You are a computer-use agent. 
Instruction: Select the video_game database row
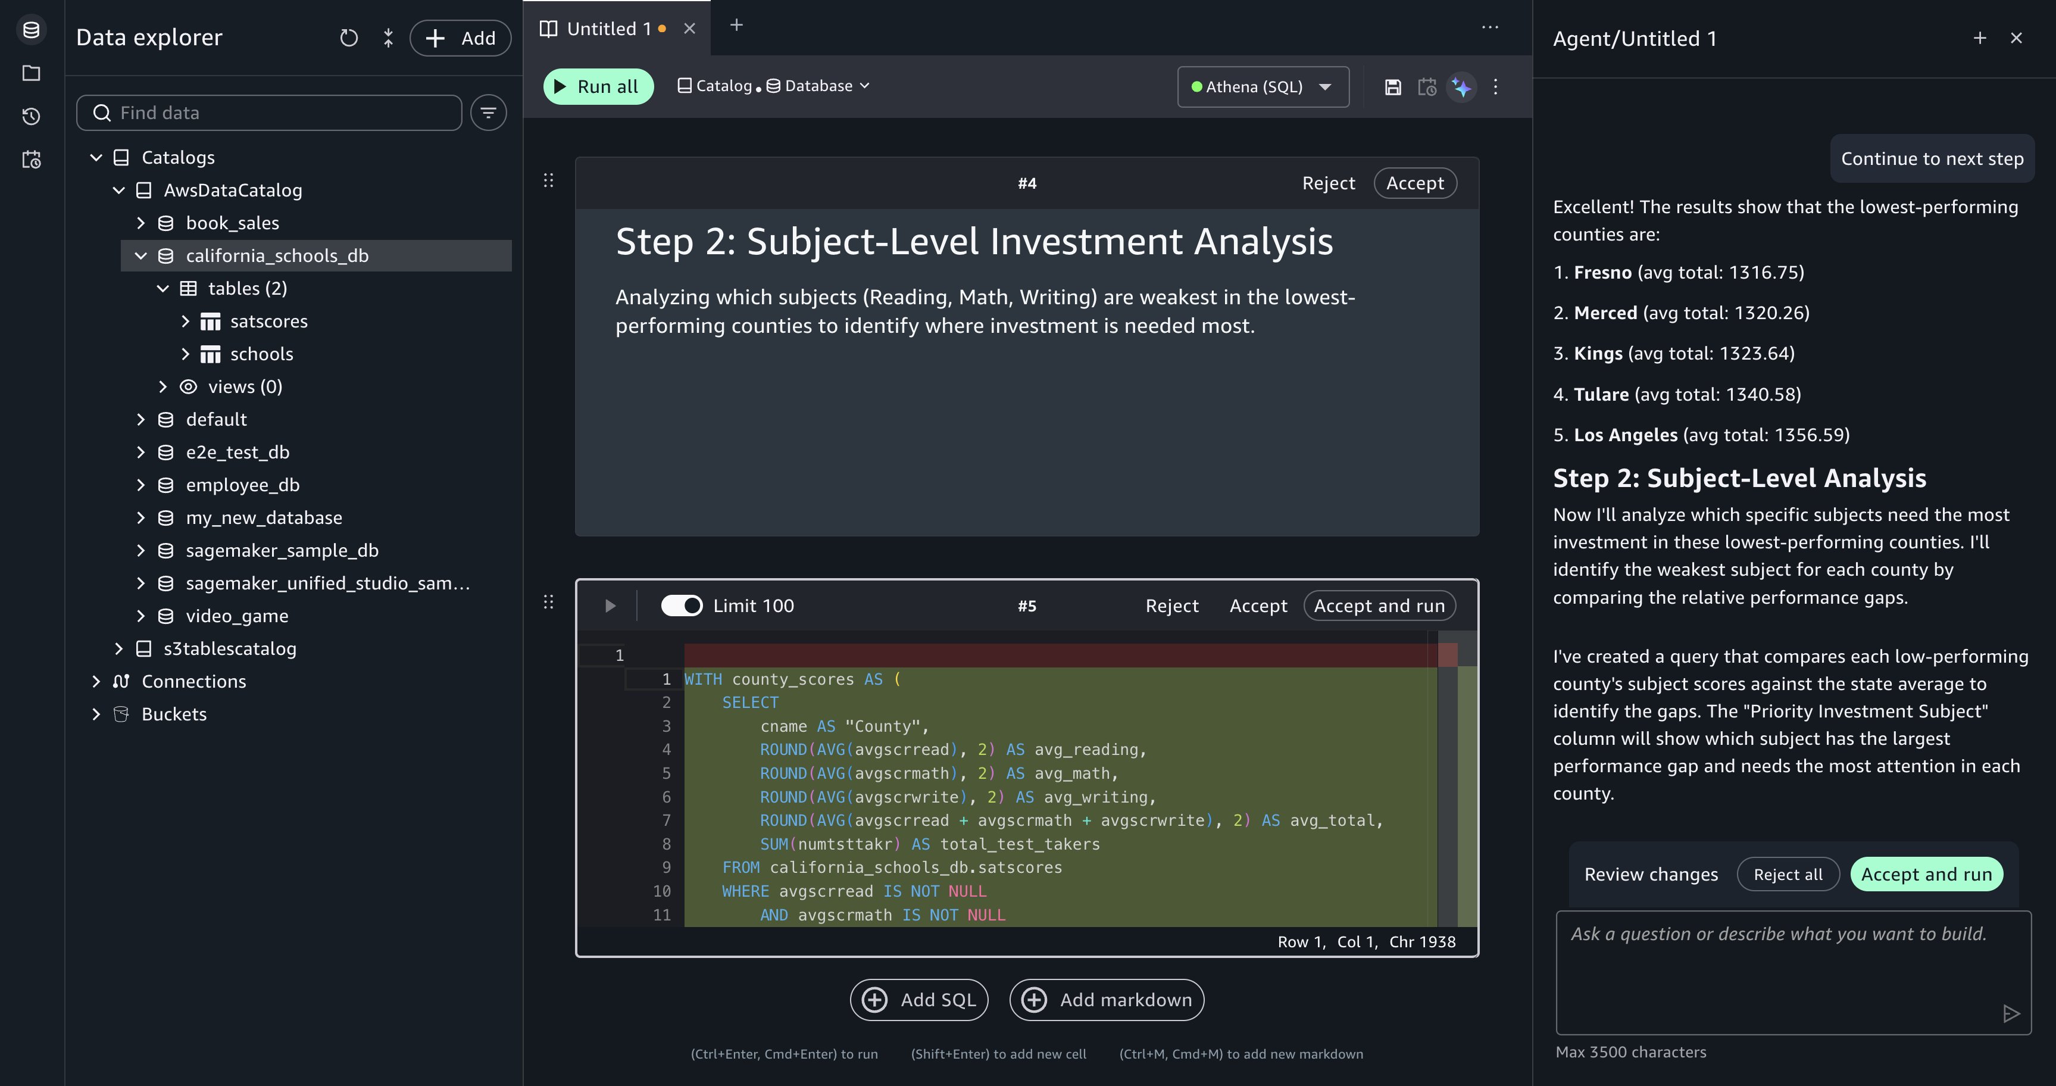[x=316, y=616]
